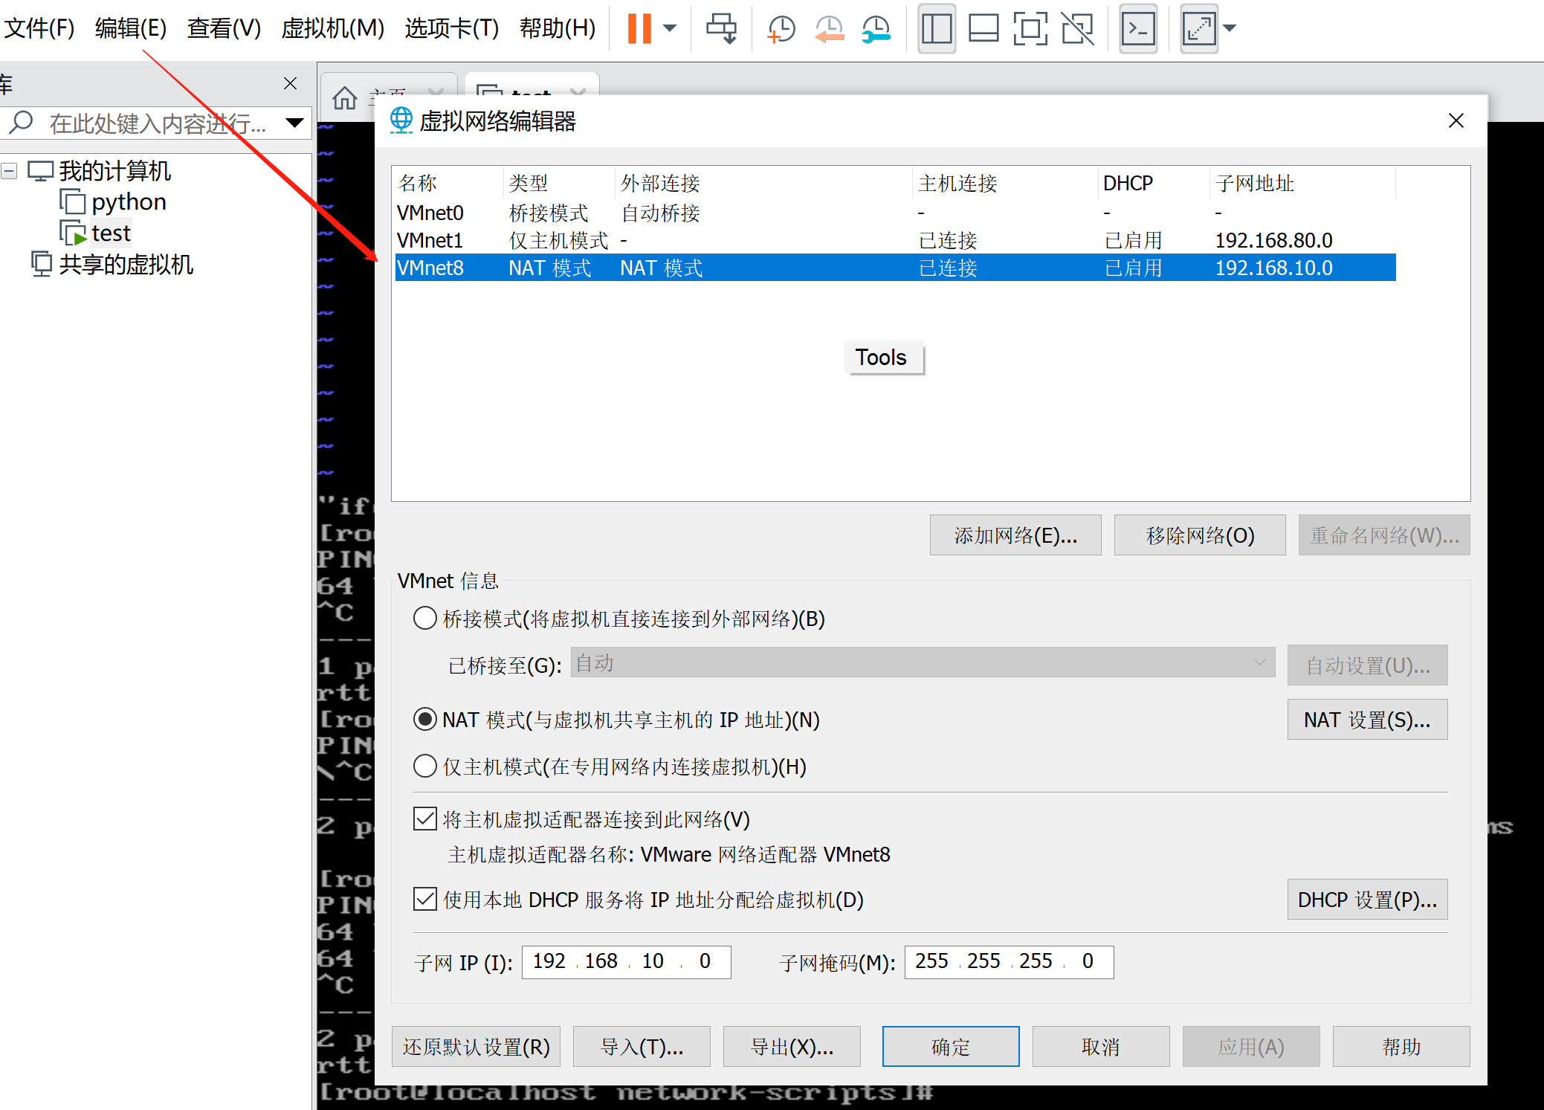
Task: Click the home tab icon
Action: (x=345, y=98)
